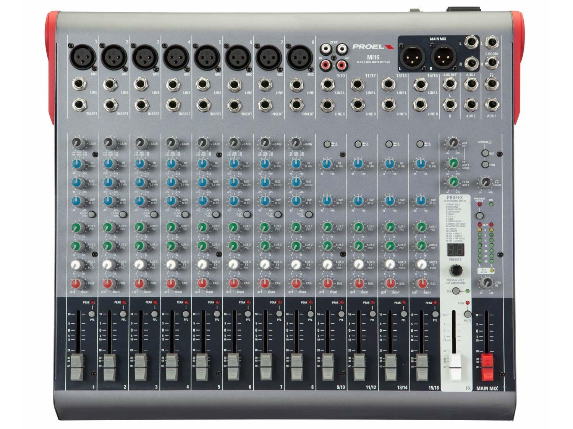The image size is (573, 429).
Task: Click the white AUX 3 FX knob on channel 7
Action: pyautogui.click(x=264, y=264)
